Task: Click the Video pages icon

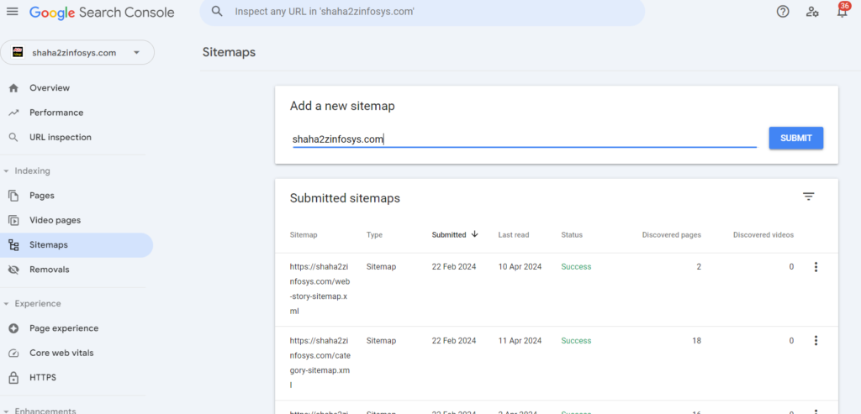Action: (13, 220)
